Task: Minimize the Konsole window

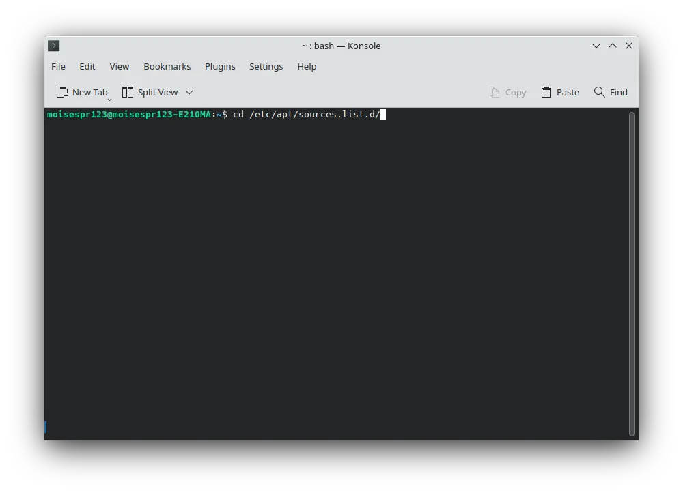Action: tap(596, 46)
